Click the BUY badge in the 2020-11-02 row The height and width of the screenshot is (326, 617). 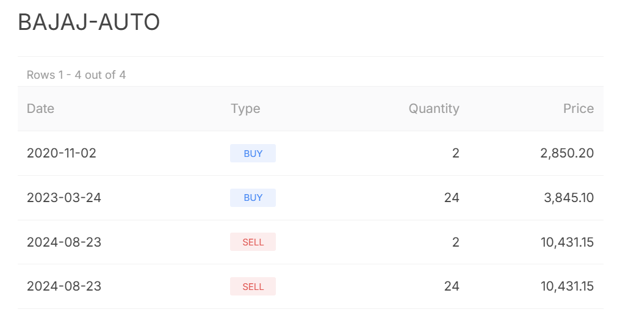[253, 153]
